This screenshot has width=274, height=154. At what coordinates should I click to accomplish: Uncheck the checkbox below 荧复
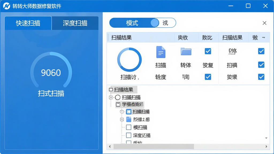pos(208,77)
